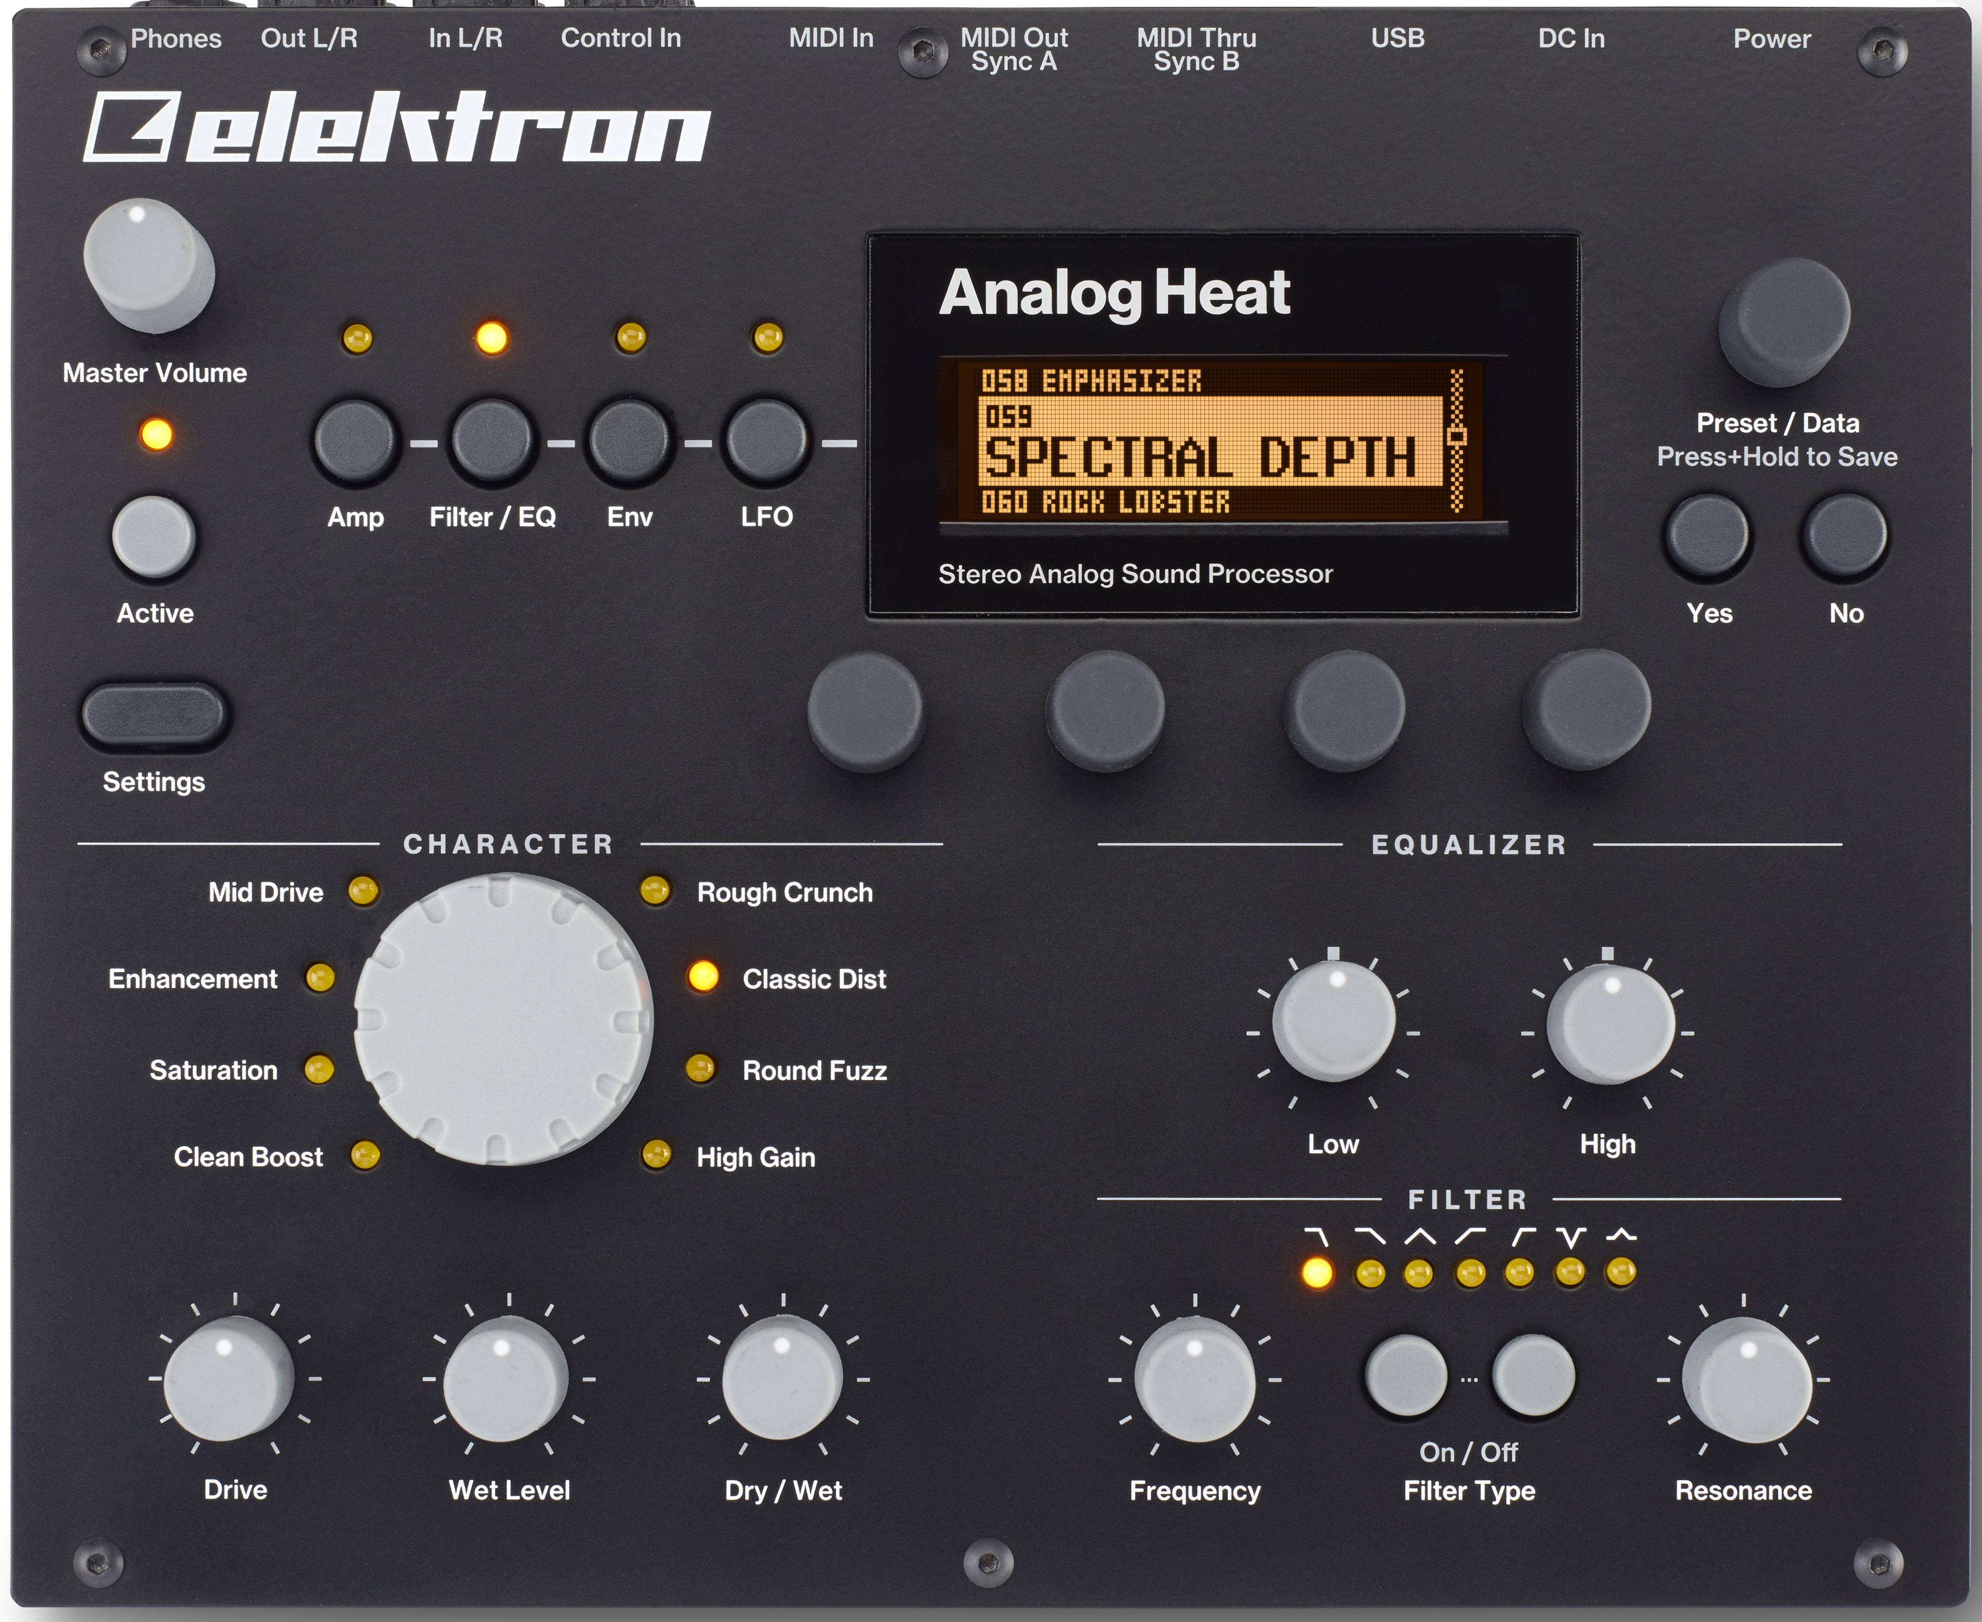Click the second low-pass filter shape icon

coord(1370,1237)
